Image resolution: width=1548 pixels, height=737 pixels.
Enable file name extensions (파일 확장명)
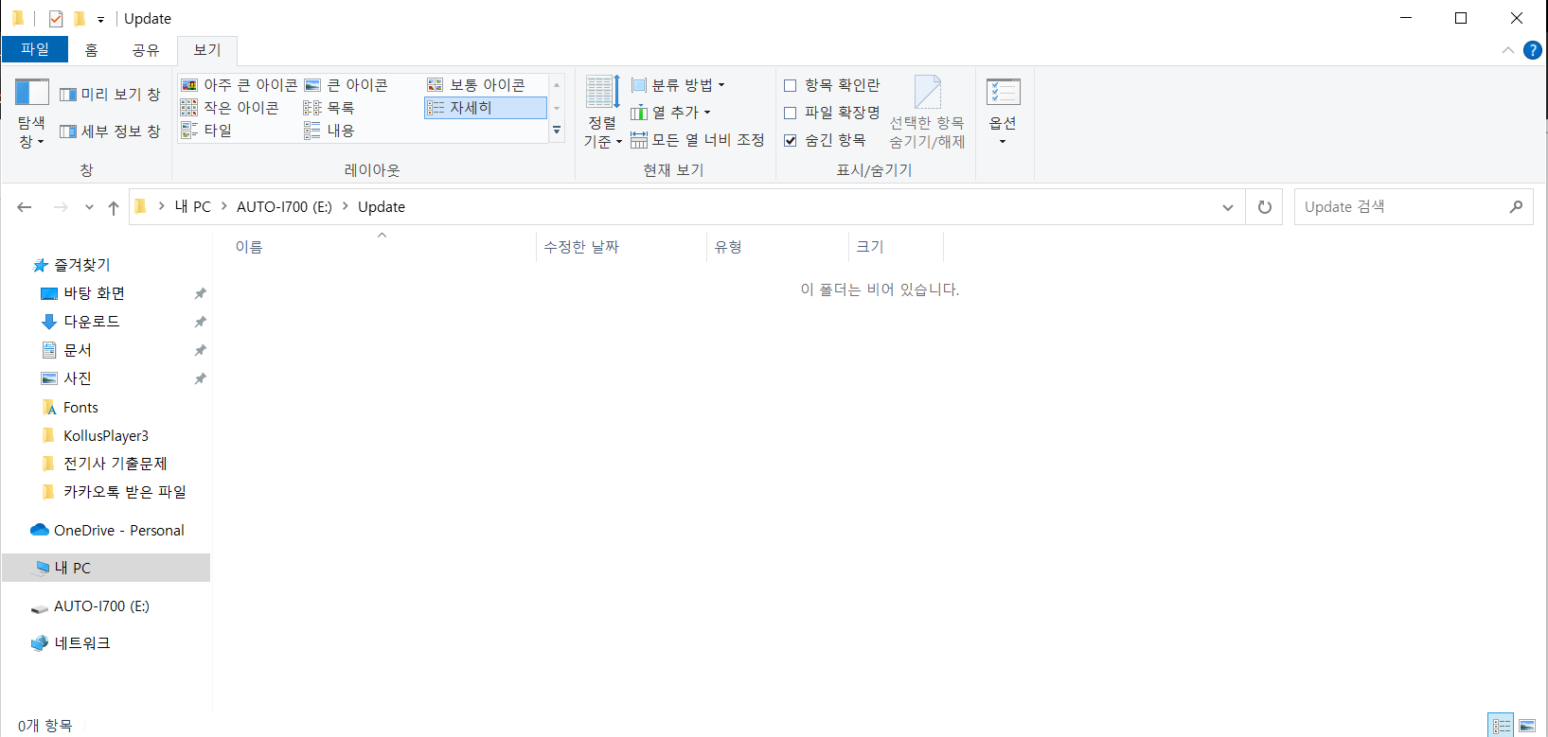tap(832, 113)
